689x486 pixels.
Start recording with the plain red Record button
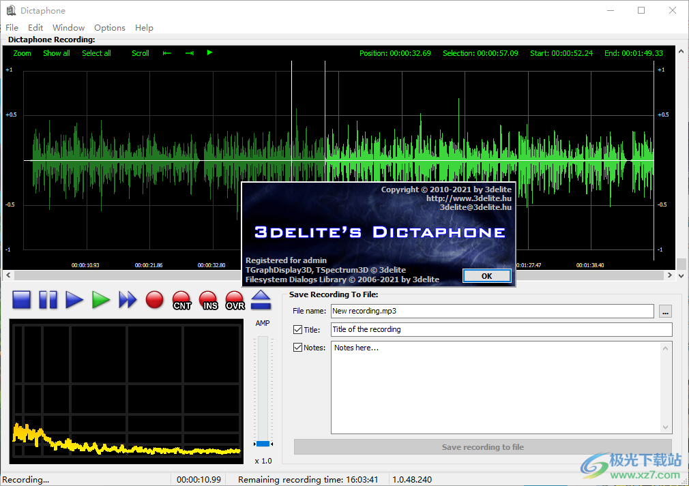click(x=155, y=299)
